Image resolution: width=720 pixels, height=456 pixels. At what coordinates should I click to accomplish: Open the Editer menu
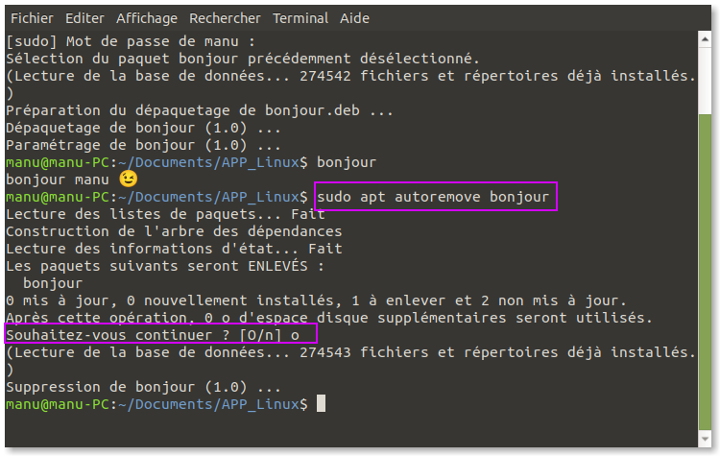(x=84, y=18)
